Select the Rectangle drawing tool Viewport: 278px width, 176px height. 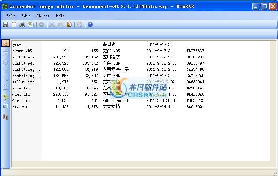[5, 53]
